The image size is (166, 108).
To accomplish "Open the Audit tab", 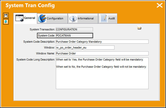I will [x=108, y=18].
